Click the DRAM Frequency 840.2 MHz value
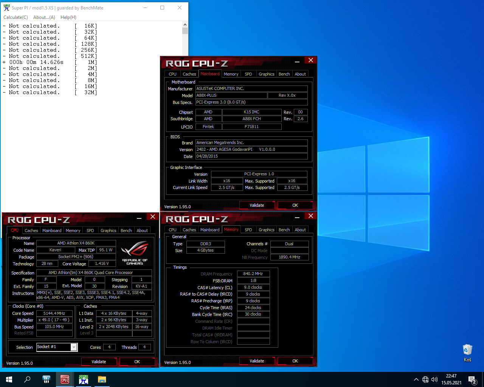The height and width of the screenshot is (387, 484). pyautogui.click(x=253, y=274)
